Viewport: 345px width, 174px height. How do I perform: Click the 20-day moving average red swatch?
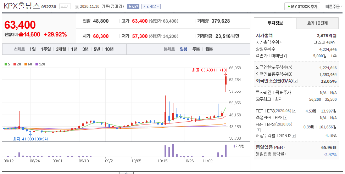click(15, 64)
